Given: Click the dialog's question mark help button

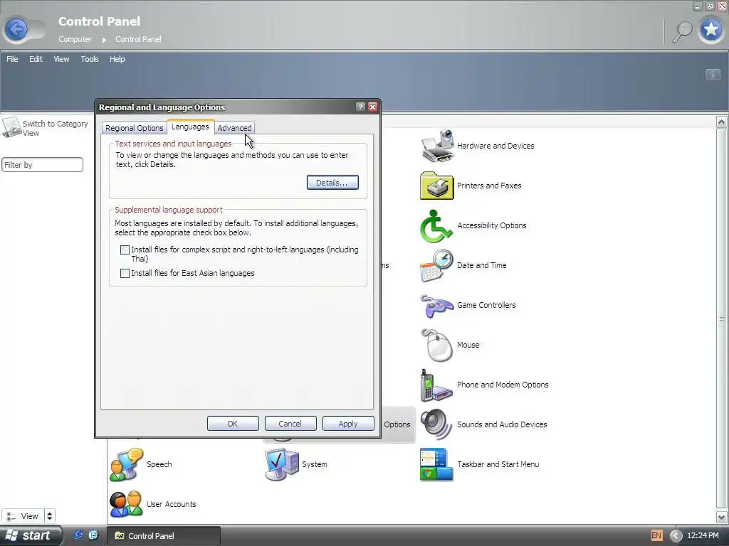Looking at the screenshot, I should click(360, 107).
